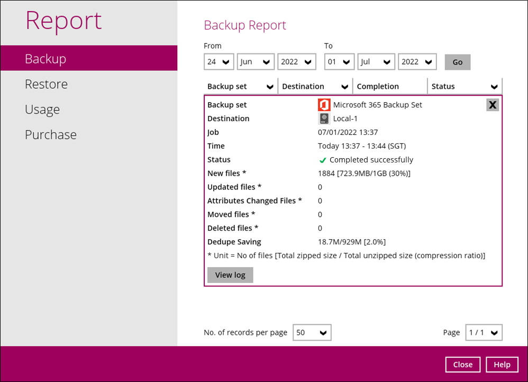528x382 pixels.
Task: Change the number of records per page
Action: click(x=312, y=333)
